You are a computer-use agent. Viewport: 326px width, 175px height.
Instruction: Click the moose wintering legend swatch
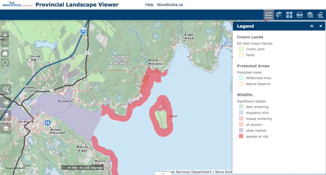pyautogui.click(x=241, y=119)
